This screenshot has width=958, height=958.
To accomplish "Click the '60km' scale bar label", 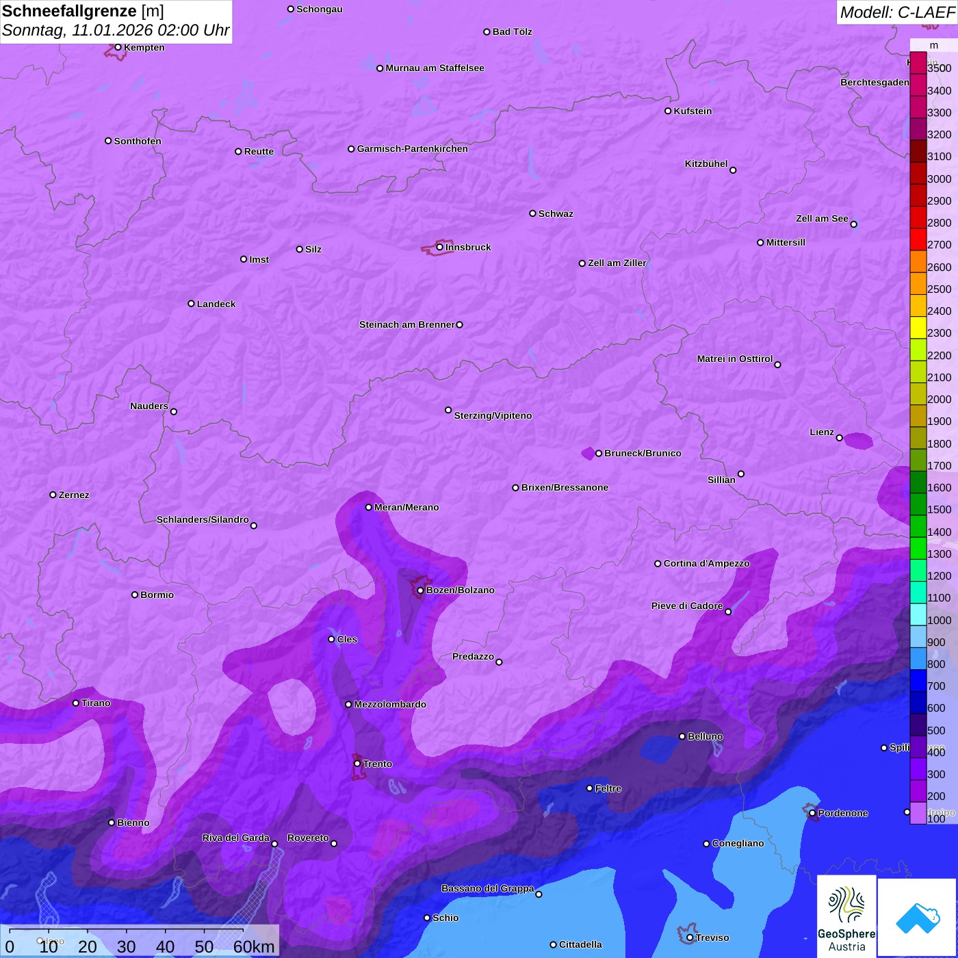I will pos(254,946).
